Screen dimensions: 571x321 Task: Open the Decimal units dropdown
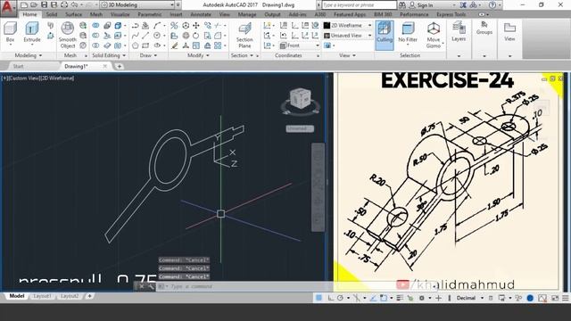pos(469,298)
